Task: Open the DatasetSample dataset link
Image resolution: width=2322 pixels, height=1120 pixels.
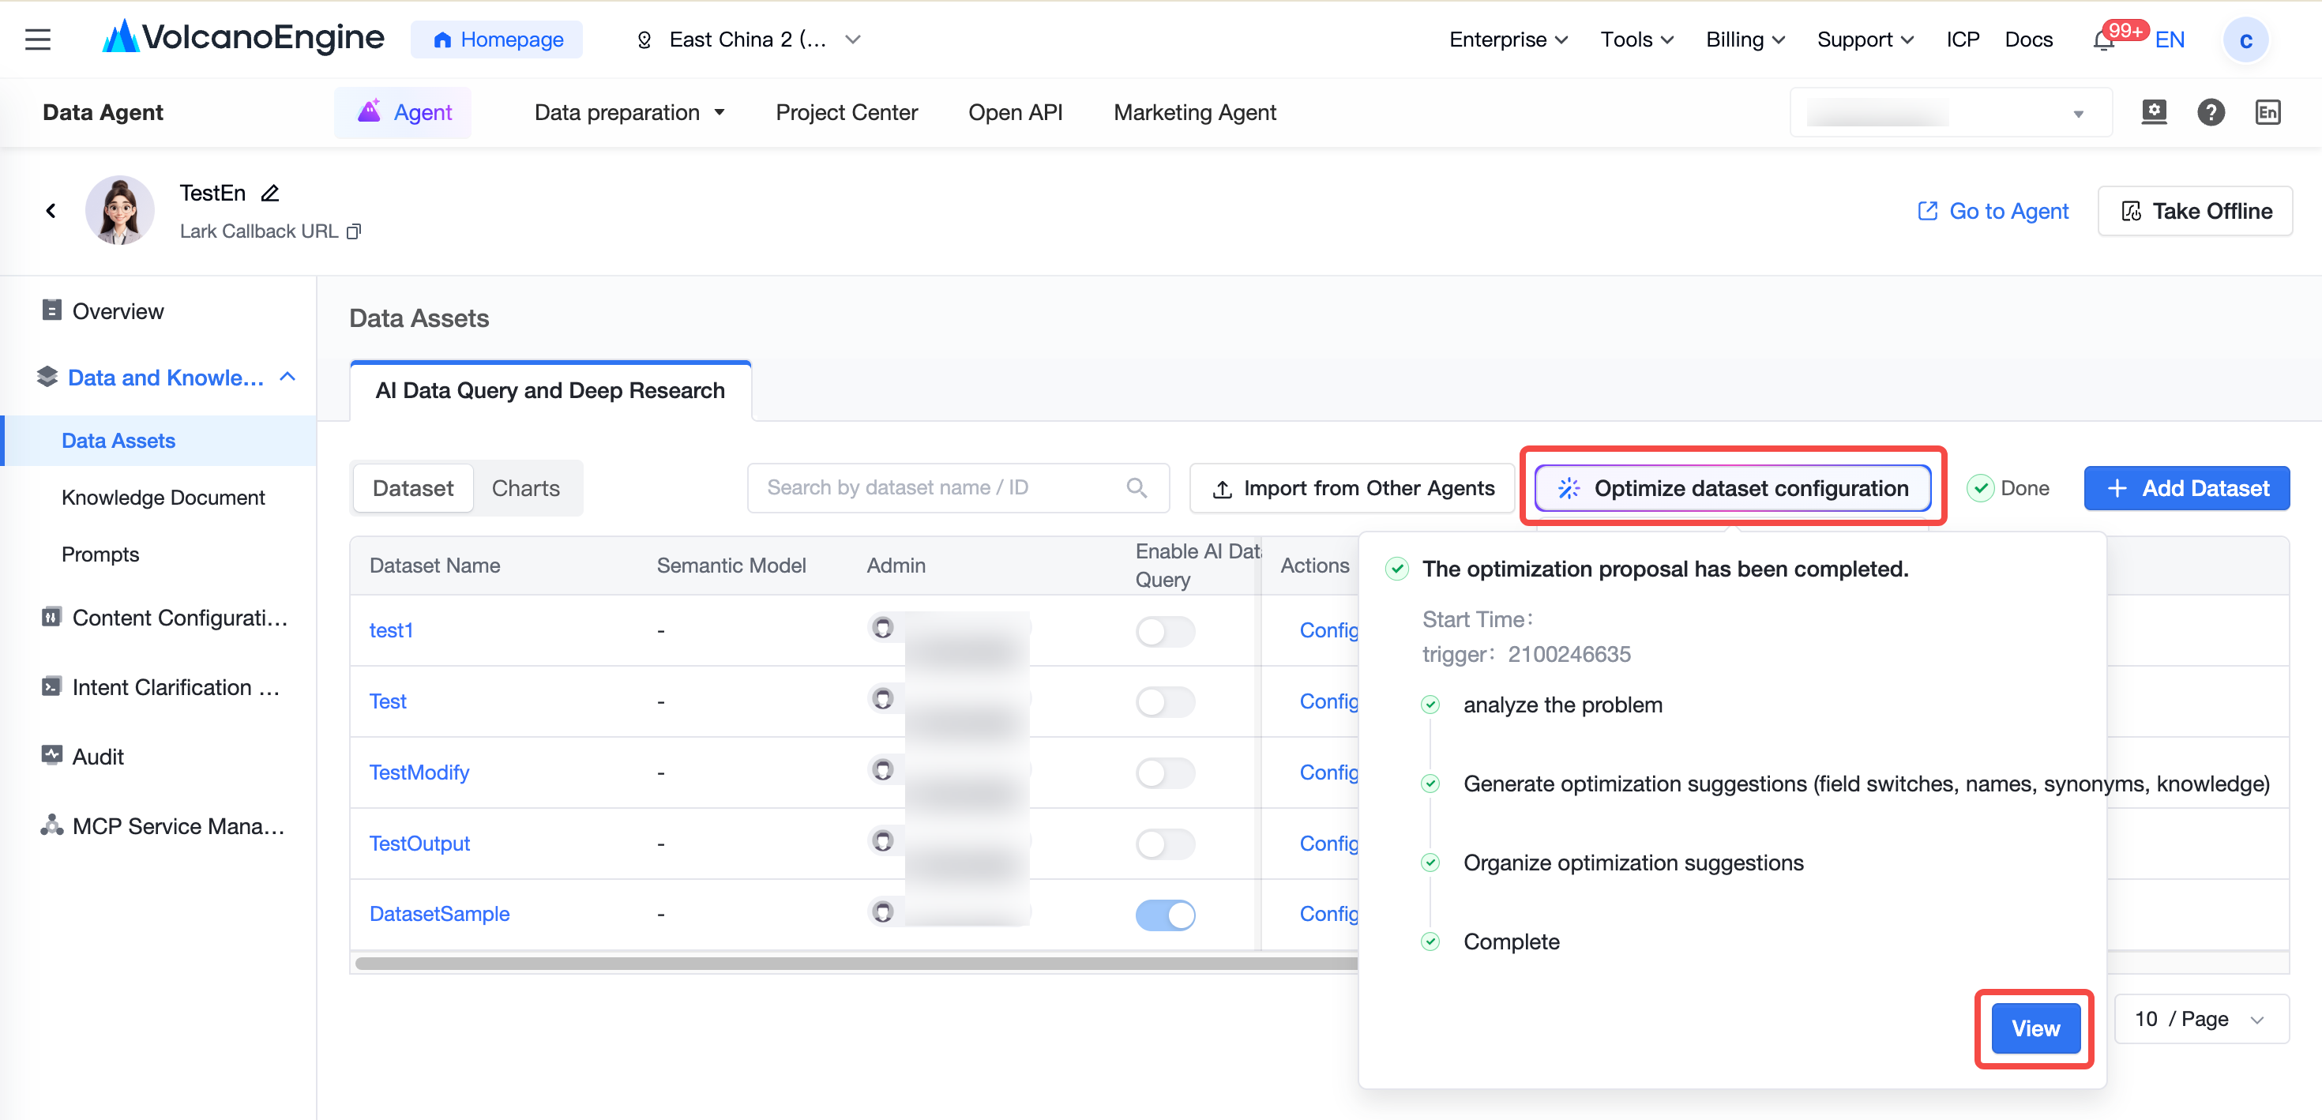Action: coord(440,915)
